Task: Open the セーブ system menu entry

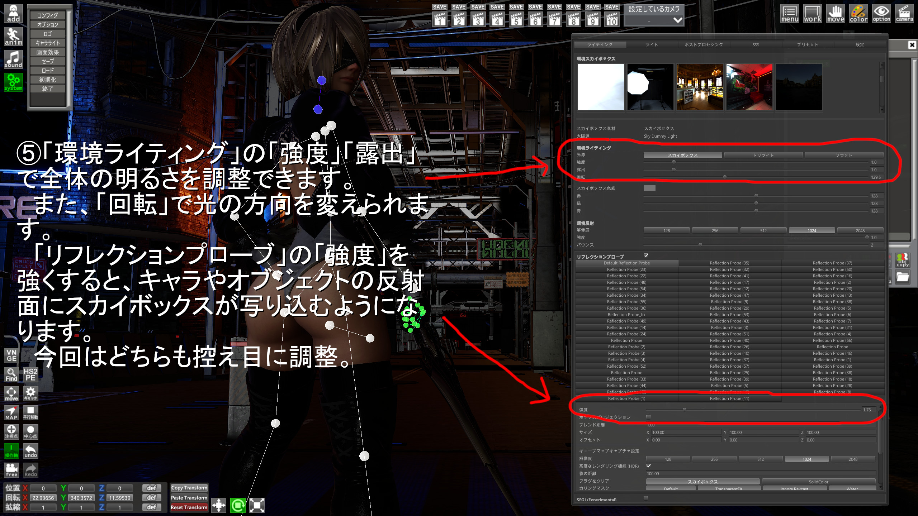Action: 48,61
